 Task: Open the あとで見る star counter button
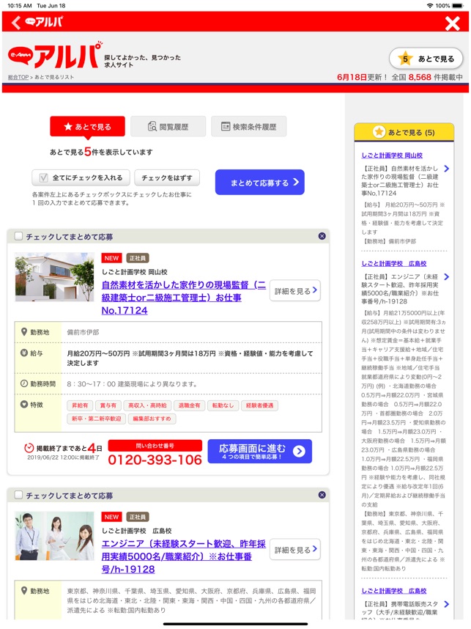point(426,59)
